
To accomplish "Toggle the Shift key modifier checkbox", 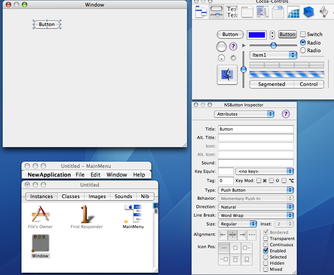I will 271,181.
